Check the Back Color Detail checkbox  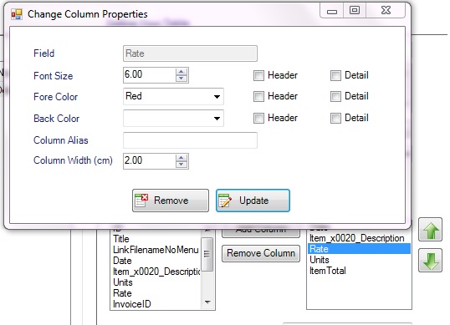pyautogui.click(x=335, y=118)
